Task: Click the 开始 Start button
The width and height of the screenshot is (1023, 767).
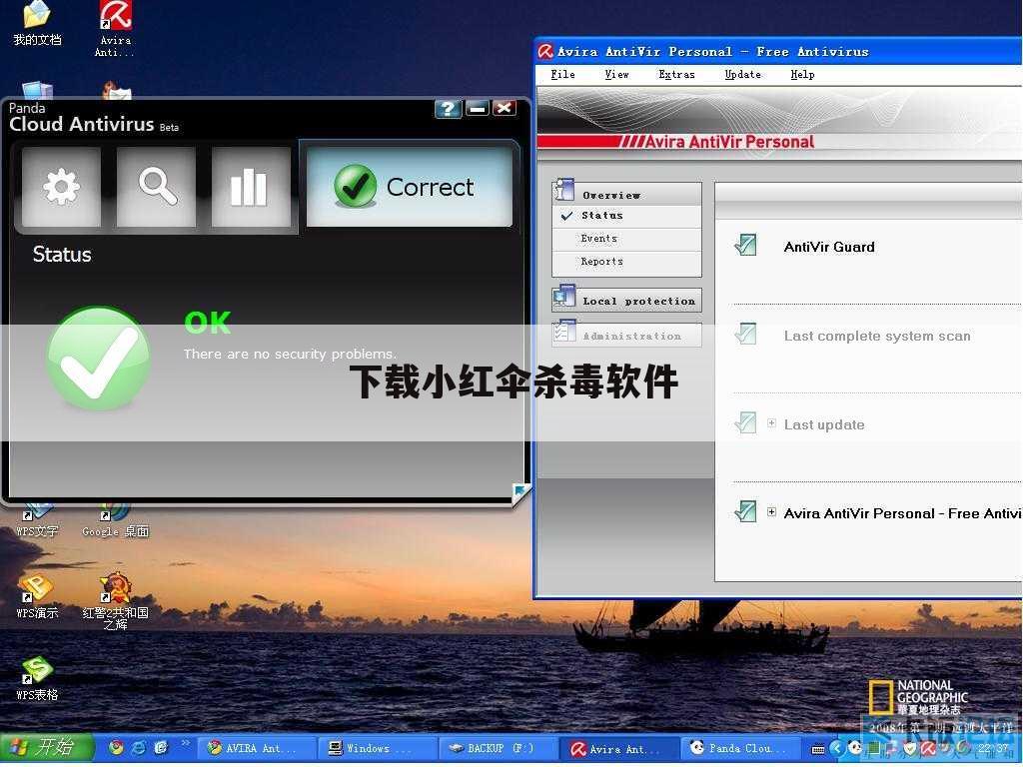Action: coord(47,747)
